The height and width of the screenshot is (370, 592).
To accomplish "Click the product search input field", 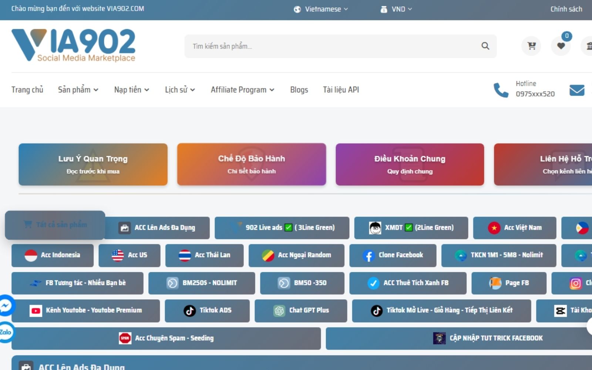I will pyautogui.click(x=340, y=46).
